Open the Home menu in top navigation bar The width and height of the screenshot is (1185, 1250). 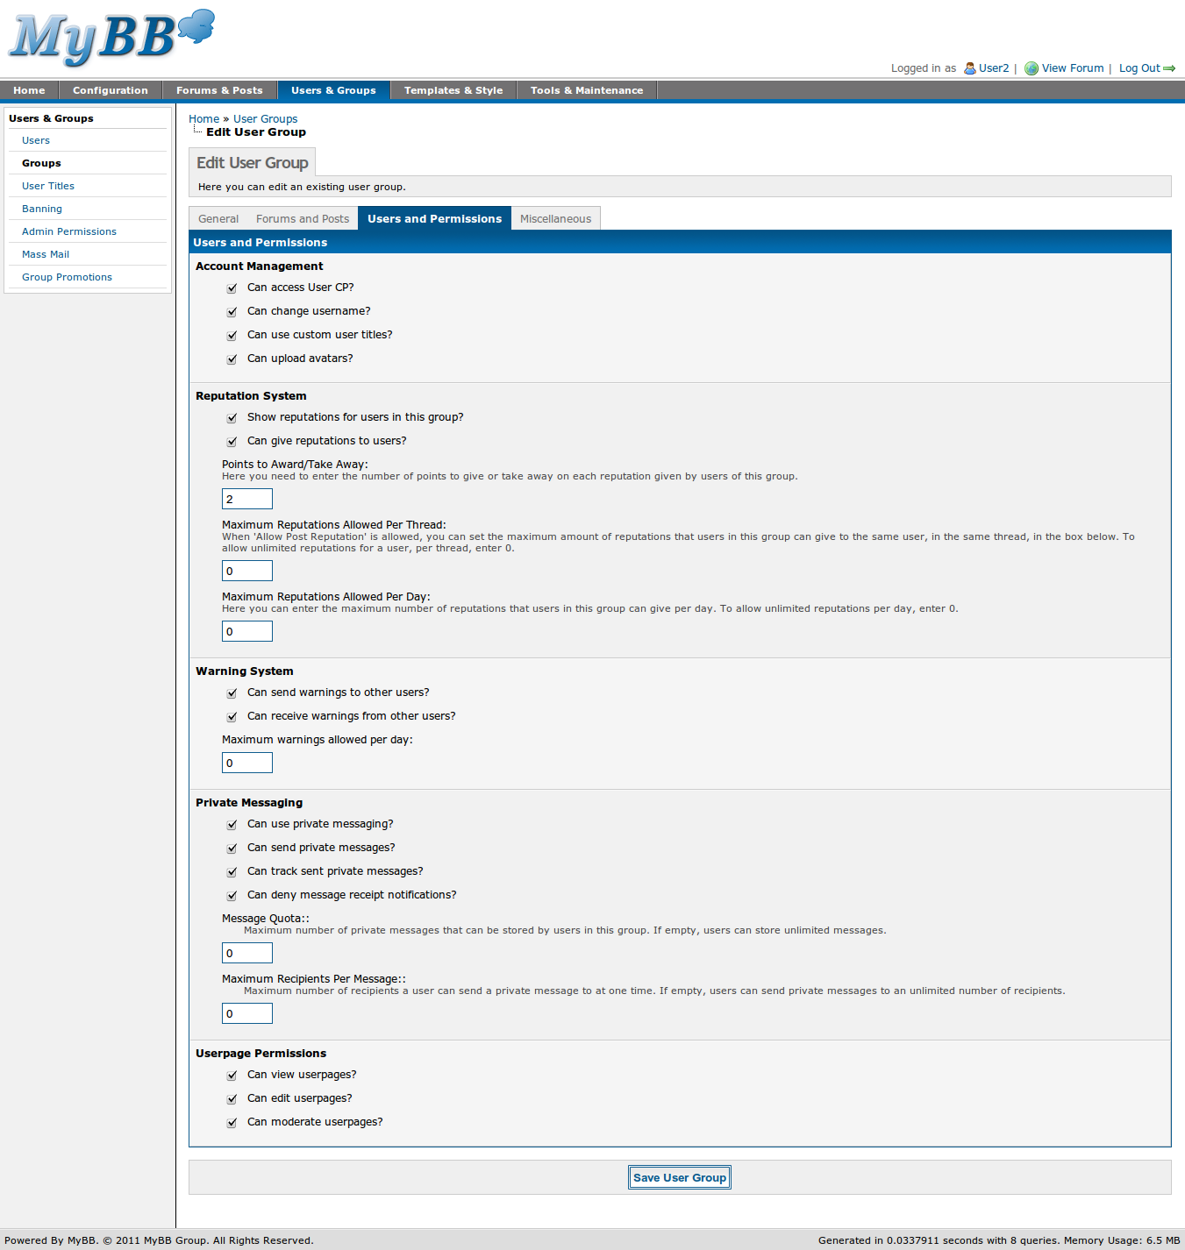pyautogui.click(x=29, y=90)
